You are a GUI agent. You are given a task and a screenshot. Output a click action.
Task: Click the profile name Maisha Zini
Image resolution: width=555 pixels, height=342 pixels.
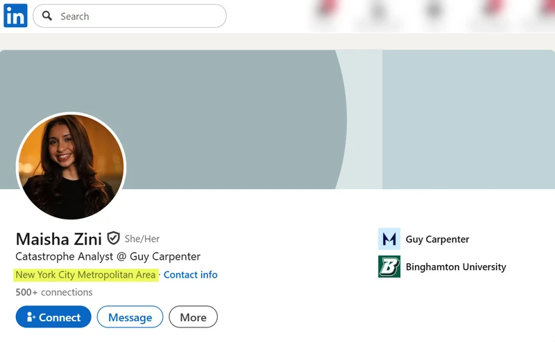pyautogui.click(x=59, y=239)
